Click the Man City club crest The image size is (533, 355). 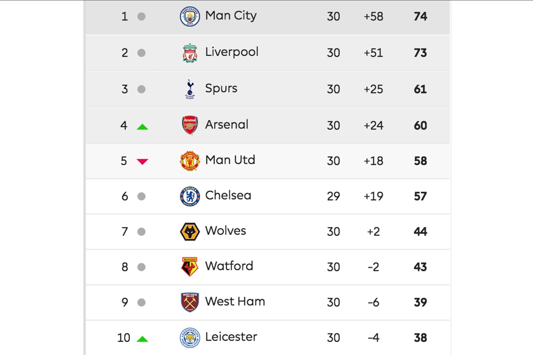click(190, 16)
